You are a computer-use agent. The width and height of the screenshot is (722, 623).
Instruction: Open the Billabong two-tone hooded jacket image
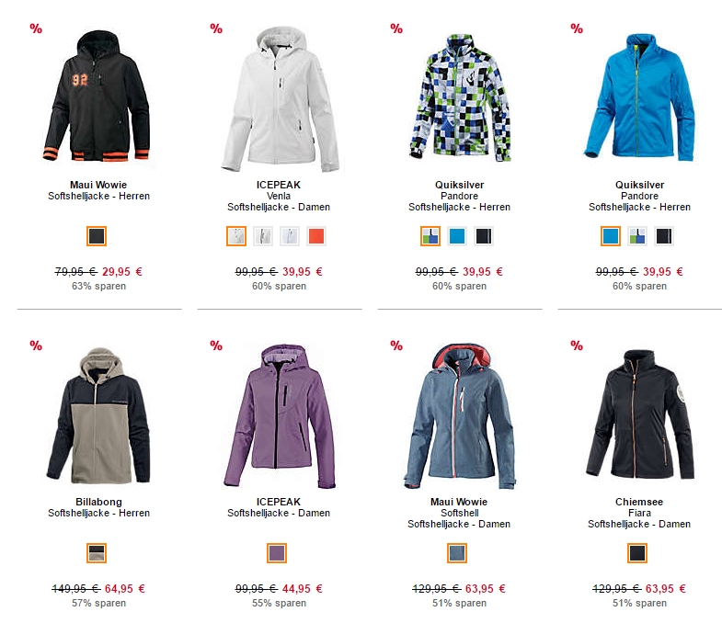[x=98, y=415]
